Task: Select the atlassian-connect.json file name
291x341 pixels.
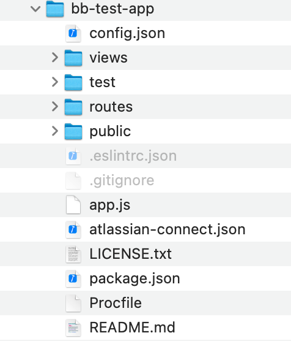Action: (168, 229)
